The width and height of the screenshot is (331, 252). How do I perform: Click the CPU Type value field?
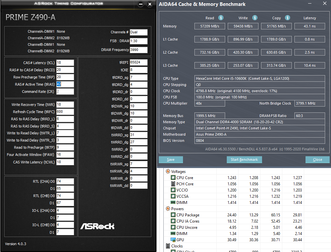point(260,78)
